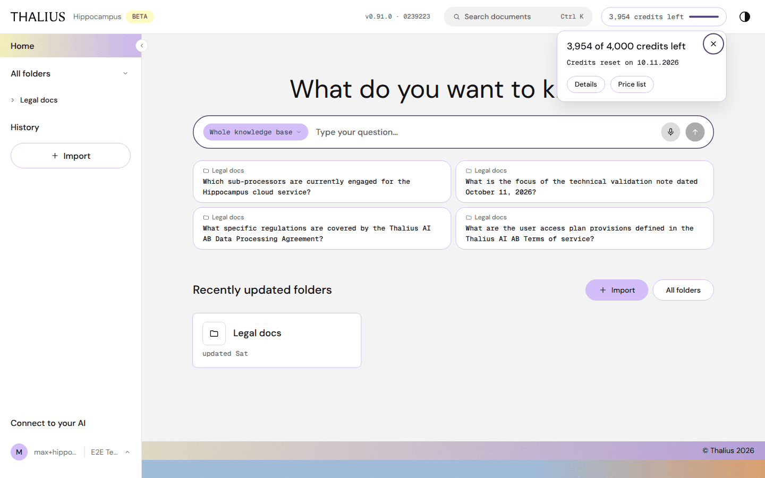The height and width of the screenshot is (478, 765).
Task: Open the Price list
Action: click(632, 84)
